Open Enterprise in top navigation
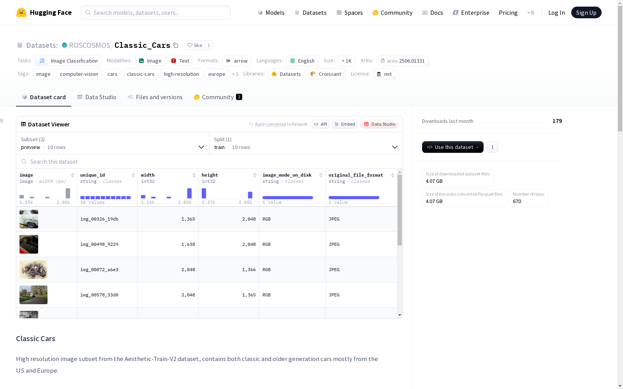The height and width of the screenshot is (389, 623). [471, 12]
